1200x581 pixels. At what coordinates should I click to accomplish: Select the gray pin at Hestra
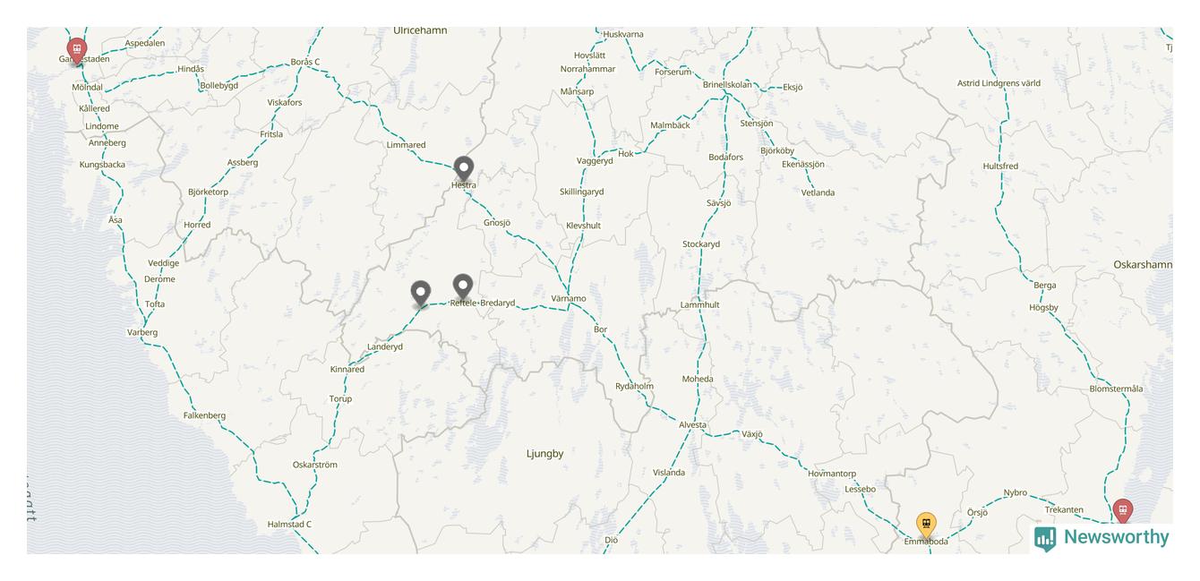click(x=463, y=168)
